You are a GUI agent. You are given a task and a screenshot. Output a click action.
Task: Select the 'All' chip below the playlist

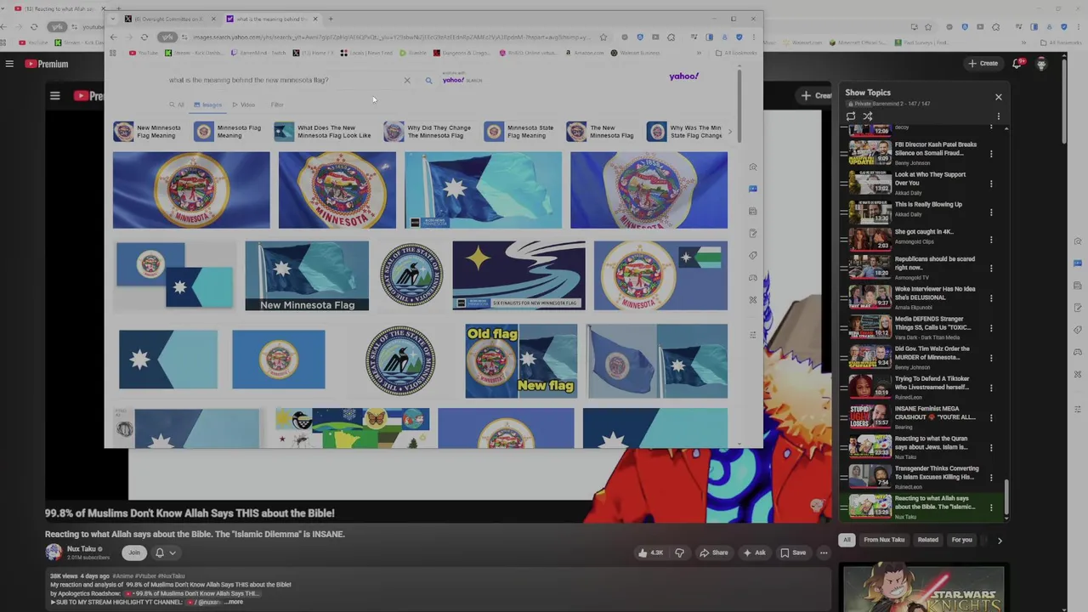[847, 540]
